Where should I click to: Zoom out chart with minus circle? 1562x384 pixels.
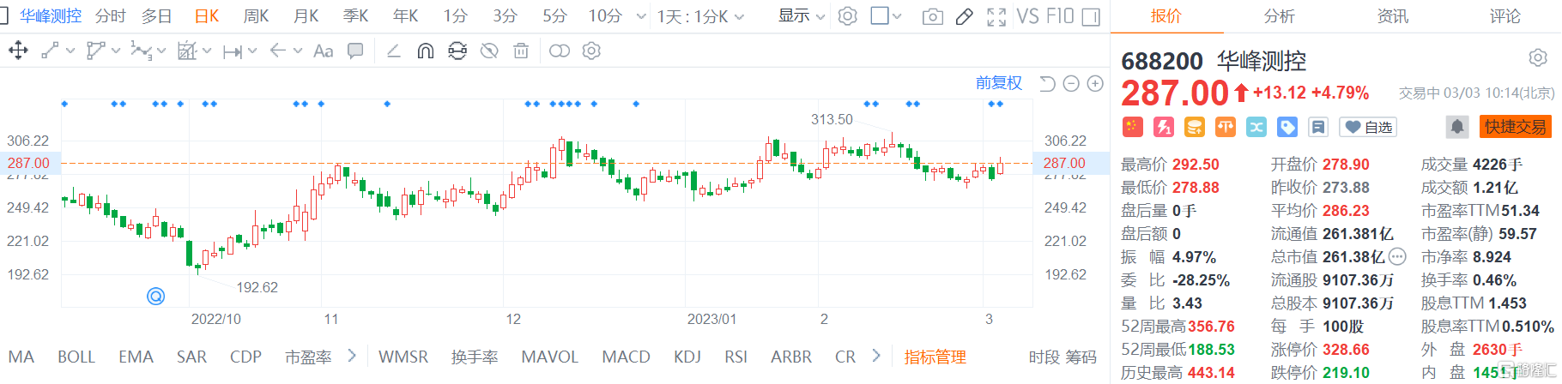1071,83
